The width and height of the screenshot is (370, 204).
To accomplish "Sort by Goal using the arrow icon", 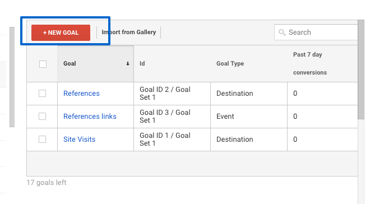I will (x=128, y=64).
